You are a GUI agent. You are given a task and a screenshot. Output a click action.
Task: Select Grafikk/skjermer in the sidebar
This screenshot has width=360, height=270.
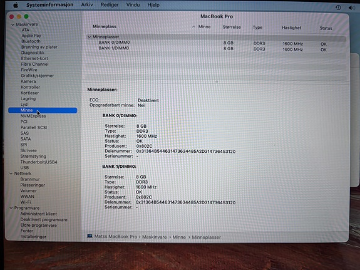coord(37,76)
